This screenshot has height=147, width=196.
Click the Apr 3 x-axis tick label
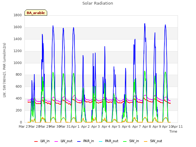(x=96, y=126)
